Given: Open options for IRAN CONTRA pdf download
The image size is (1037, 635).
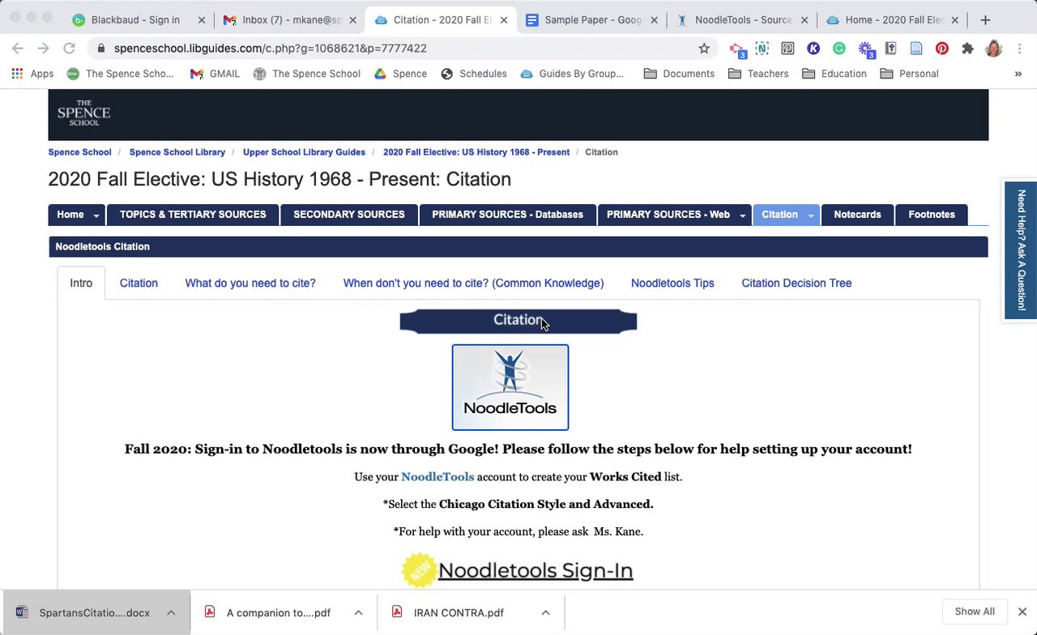Looking at the screenshot, I should (546, 612).
